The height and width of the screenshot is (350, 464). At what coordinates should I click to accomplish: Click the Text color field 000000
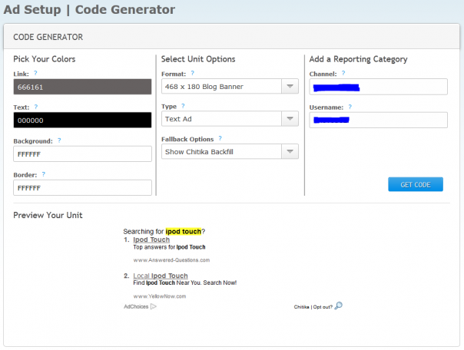coord(82,120)
